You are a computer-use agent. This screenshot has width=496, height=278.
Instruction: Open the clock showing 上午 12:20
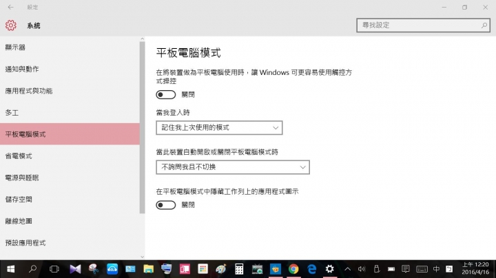click(475, 268)
